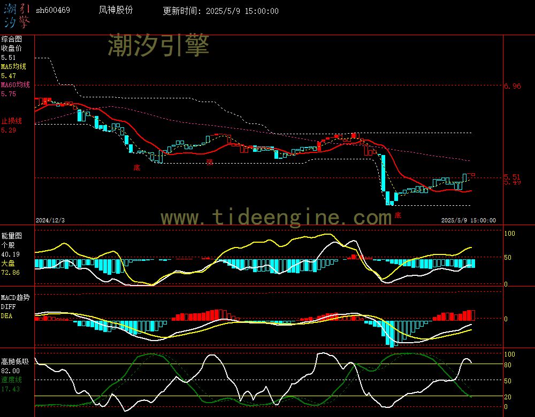Click the 大盘 legend label
535x417 pixels.
[x=8, y=263]
